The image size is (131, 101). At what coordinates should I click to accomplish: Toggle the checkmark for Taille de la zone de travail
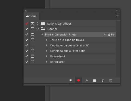pyautogui.click(x=27, y=40)
